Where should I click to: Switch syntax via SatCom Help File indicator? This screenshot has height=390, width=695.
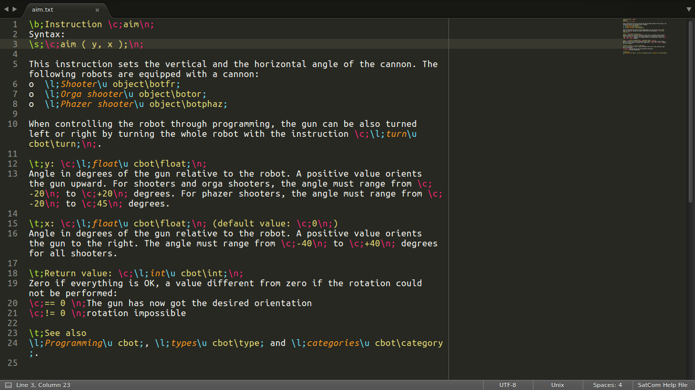[x=662, y=384]
